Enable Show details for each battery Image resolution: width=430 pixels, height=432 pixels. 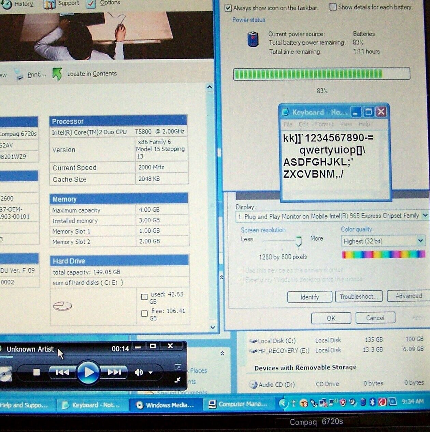333,7
